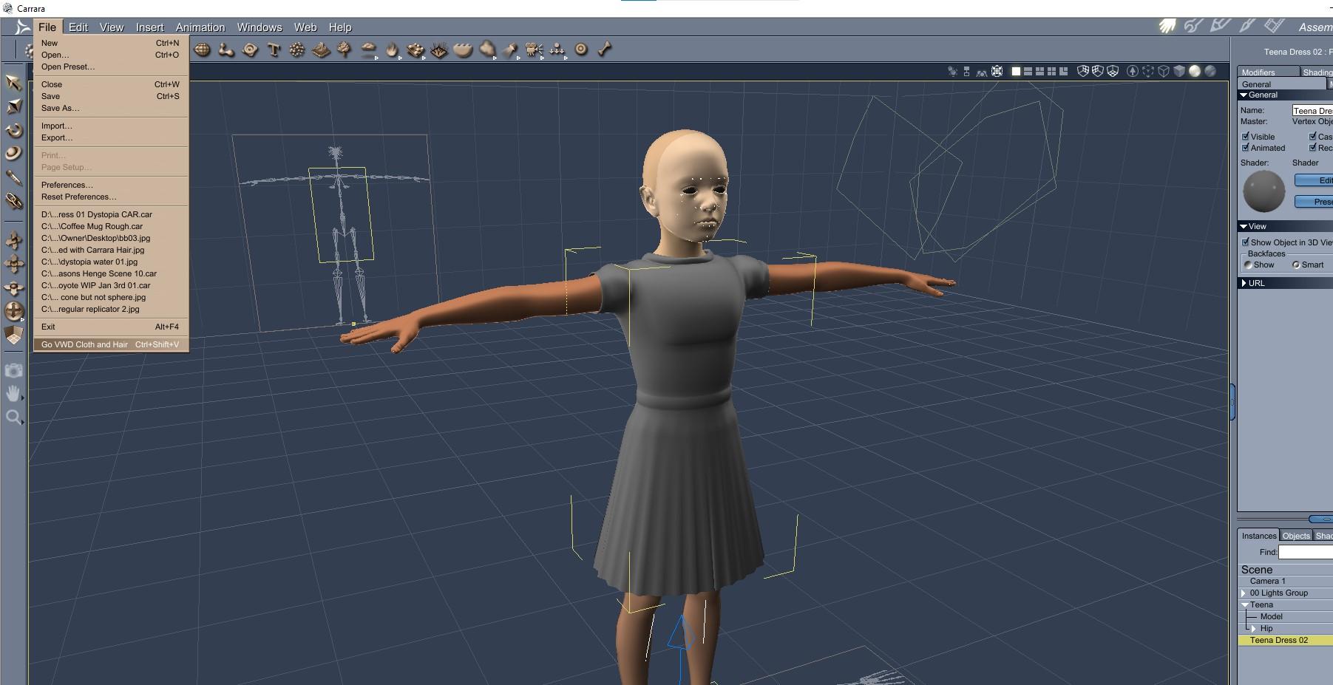The height and width of the screenshot is (685, 1333).
Task: Toggle the Animated checkbox
Action: [1246, 148]
